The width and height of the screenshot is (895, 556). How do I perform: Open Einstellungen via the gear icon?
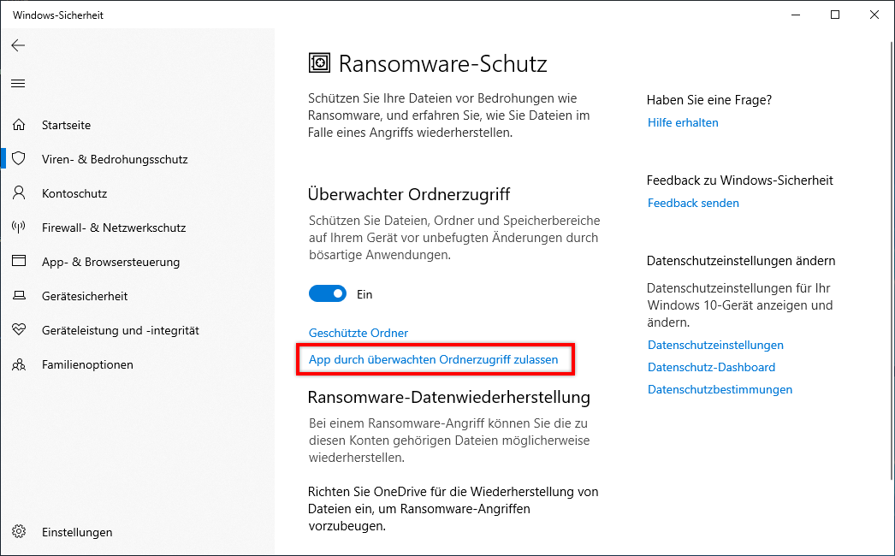tap(19, 532)
